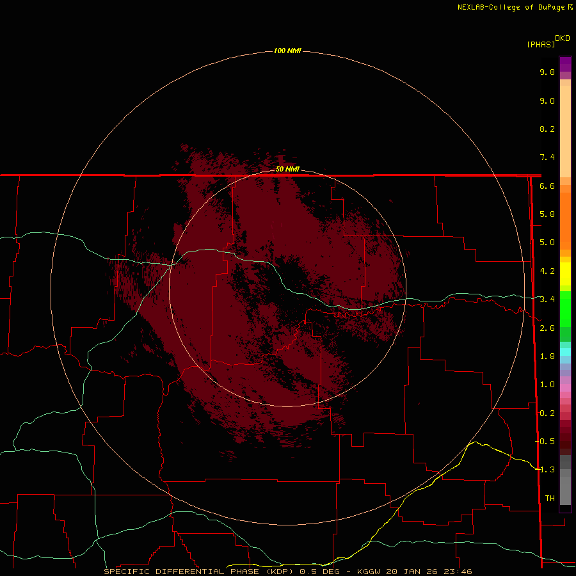Click the 100 NMI range ring label
Viewport: 576px width, 576px height.
point(287,51)
